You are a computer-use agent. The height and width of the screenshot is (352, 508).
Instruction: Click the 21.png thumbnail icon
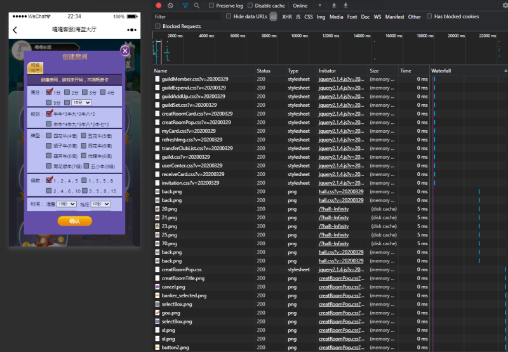coord(157,217)
